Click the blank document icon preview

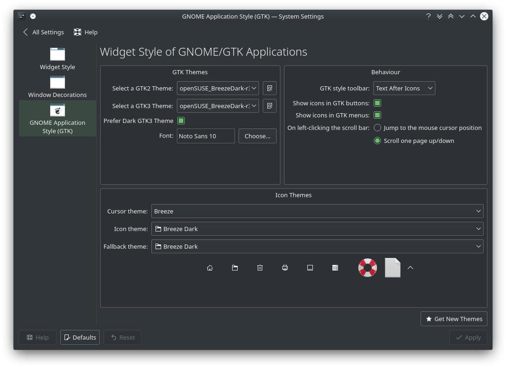(x=393, y=268)
